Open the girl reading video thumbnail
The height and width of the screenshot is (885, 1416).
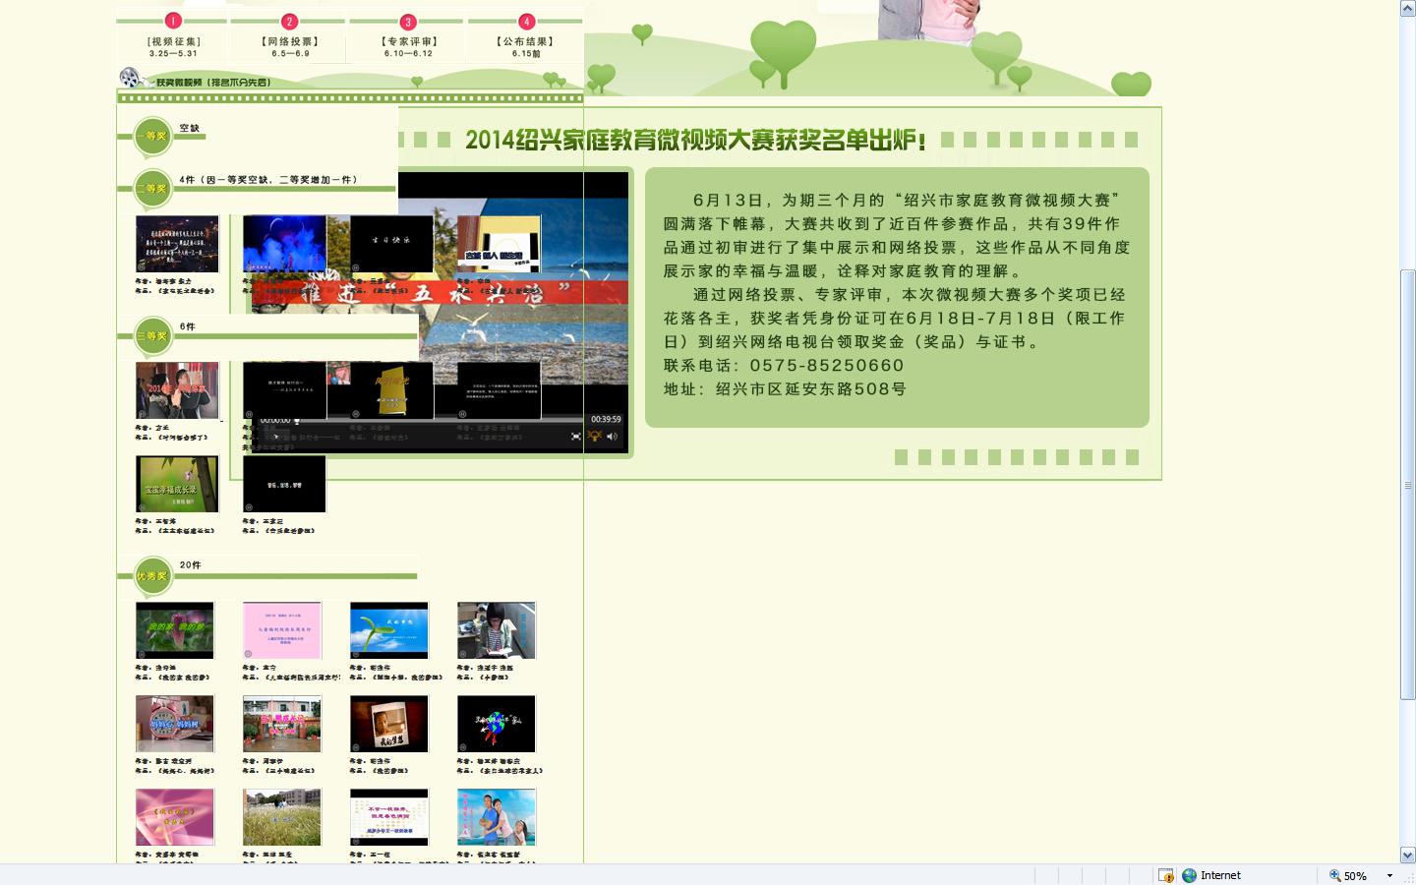pos(497,630)
